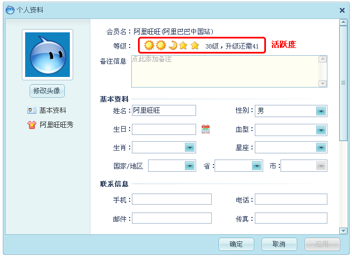Viewport: 352px width, 256px height.
Task: Click the first star level icon
Action: point(183,46)
